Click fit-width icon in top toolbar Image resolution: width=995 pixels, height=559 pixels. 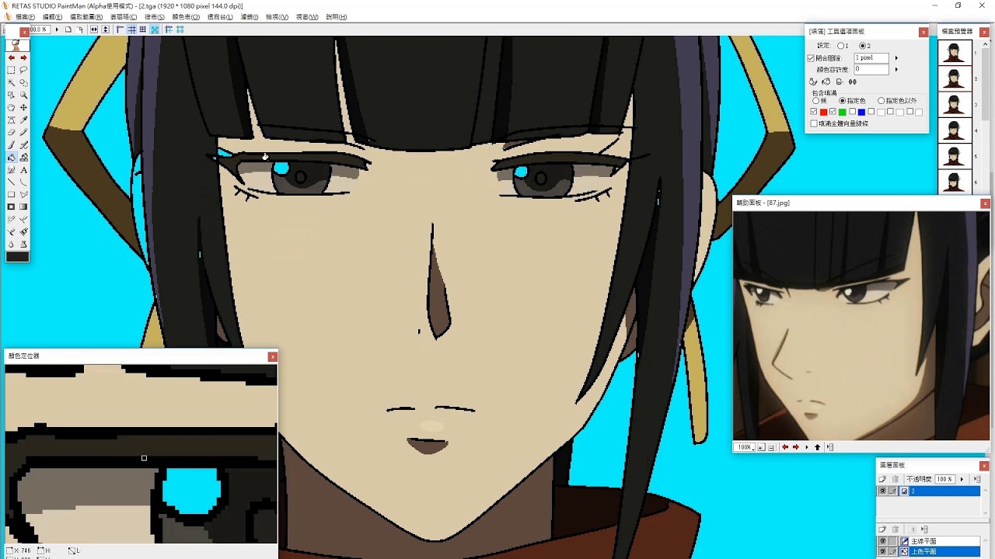tap(94, 30)
